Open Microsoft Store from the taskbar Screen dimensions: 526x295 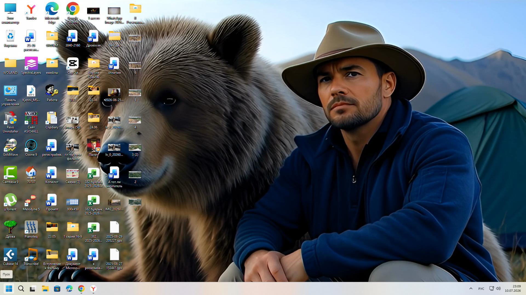[57, 288]
